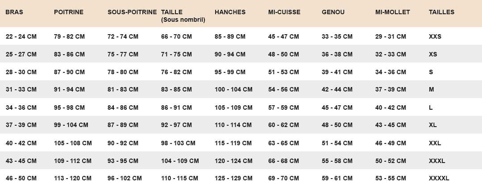Select the M size label
482x187 pixels.
coord(431,90)
